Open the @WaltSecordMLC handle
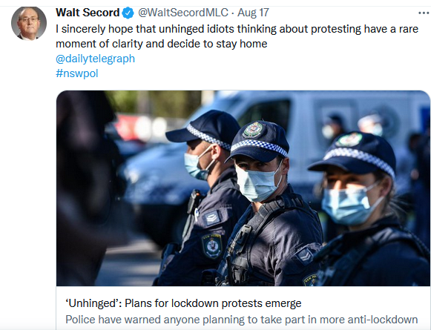 (x=183, y=13)
